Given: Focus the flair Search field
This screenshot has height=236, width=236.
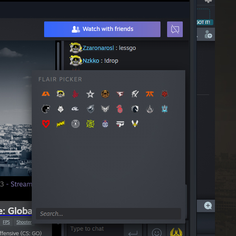Looking at the screenshot, I should pyautogui.click(x=109, y=214).
